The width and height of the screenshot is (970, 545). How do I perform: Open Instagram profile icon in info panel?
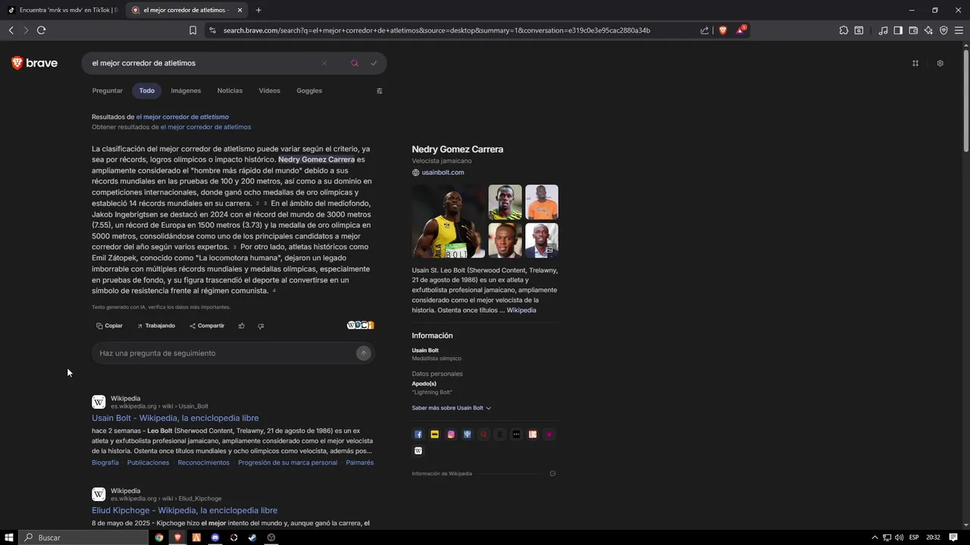coord(451,434)
